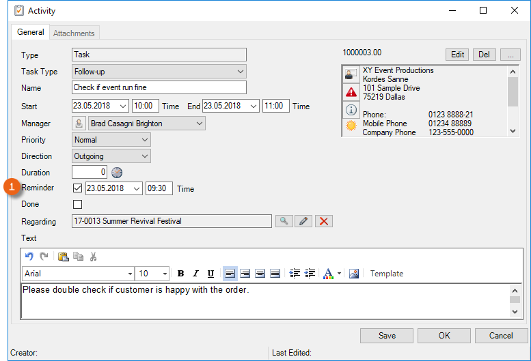Click the red warning triangle icon
Screen dimensions: 531x361
351,92
